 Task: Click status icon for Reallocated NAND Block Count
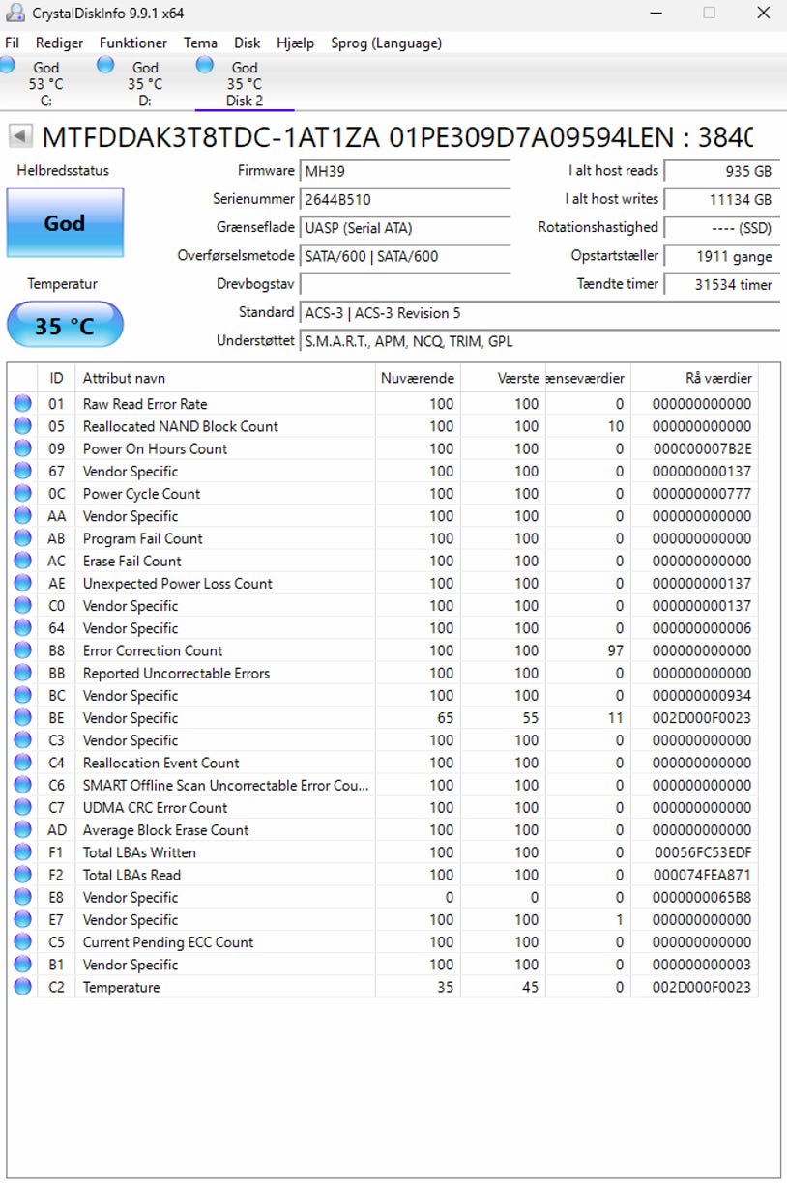[x=22, y=426]
